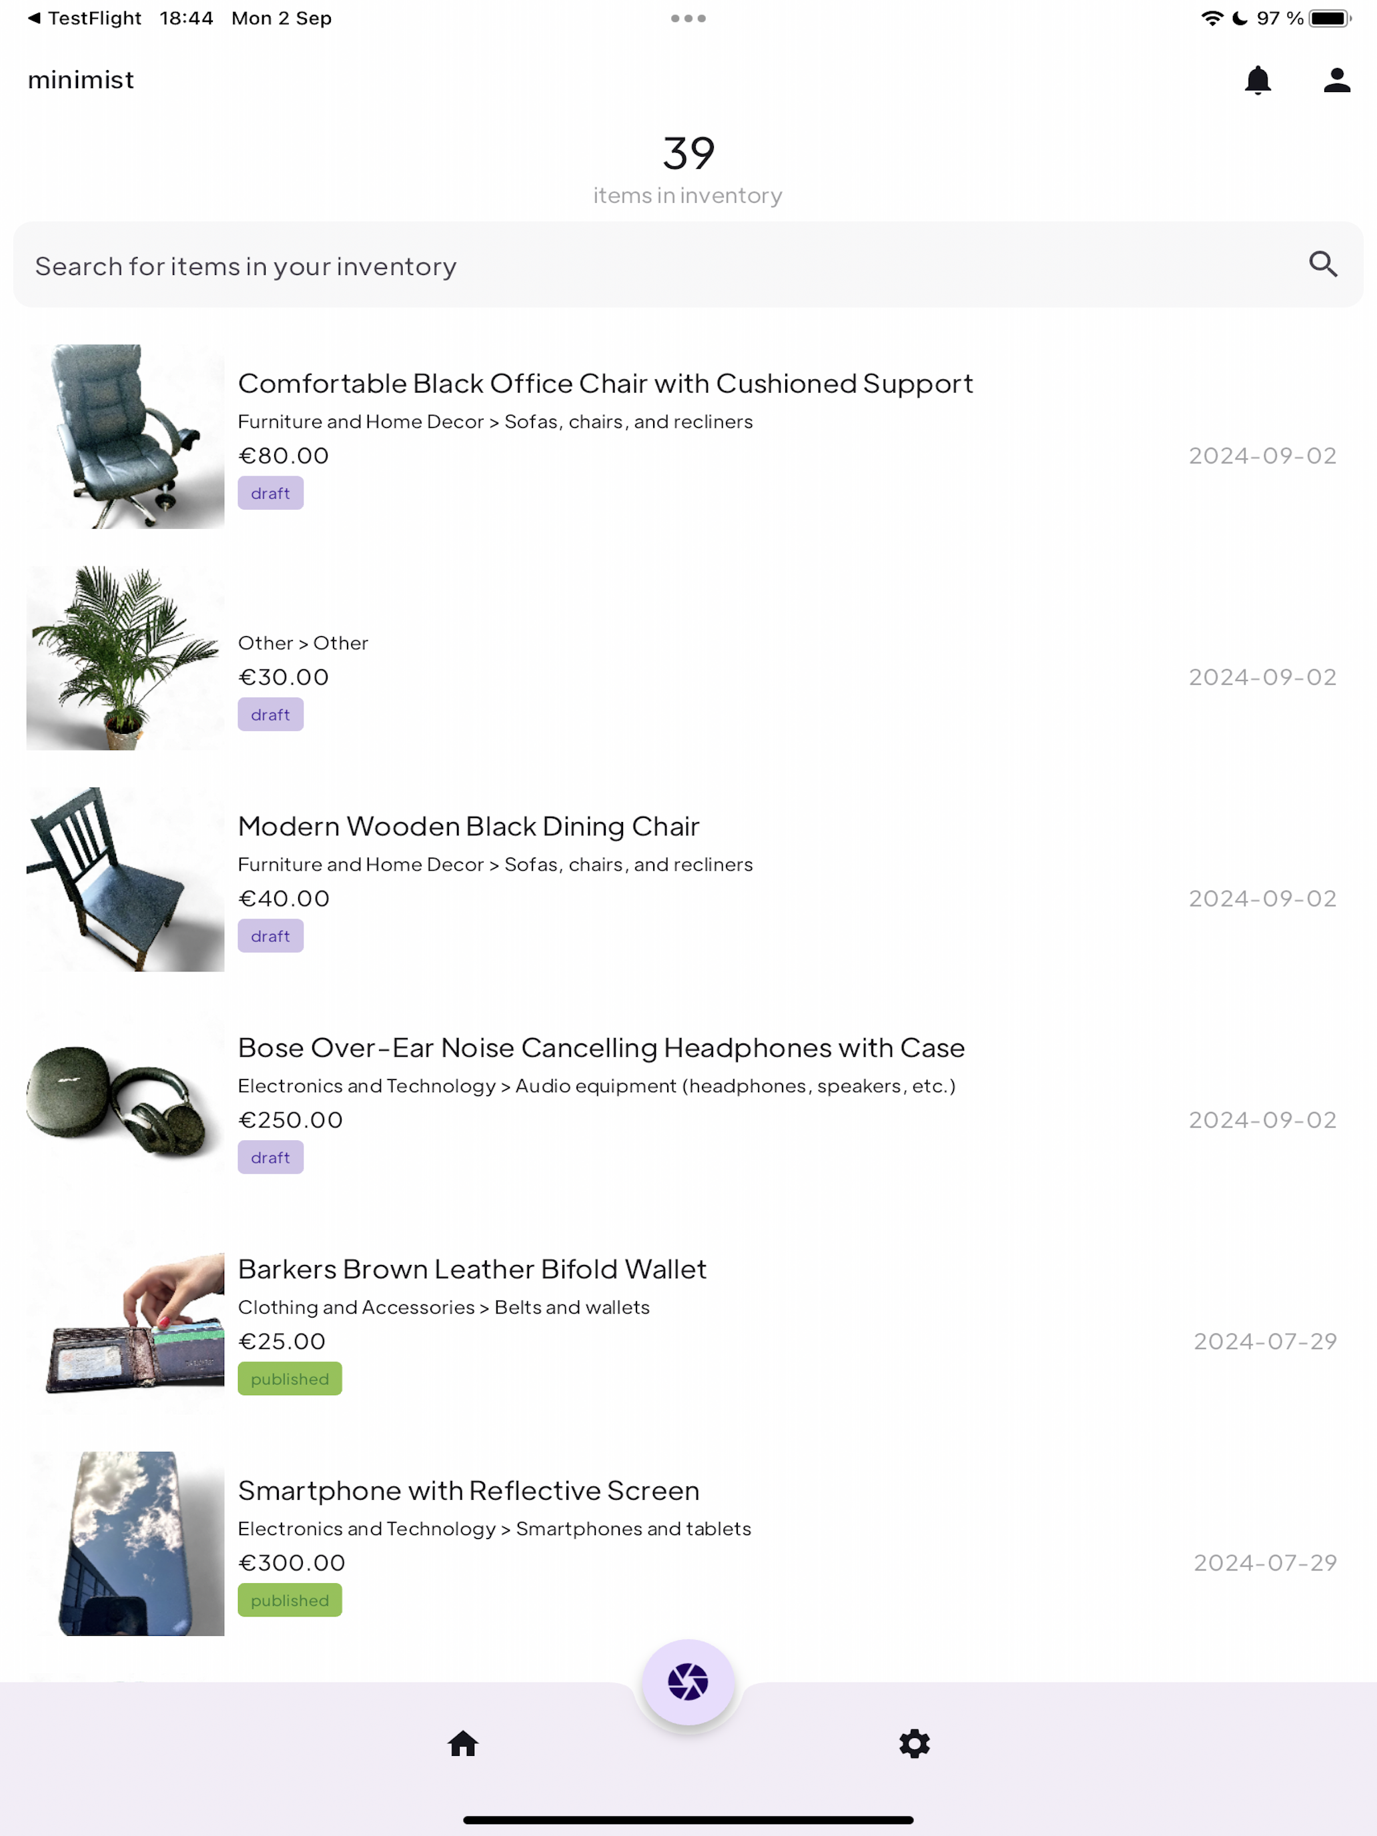Open the multitasking three-dots menu
The image size is (1377, 1836).
(688, 18)
